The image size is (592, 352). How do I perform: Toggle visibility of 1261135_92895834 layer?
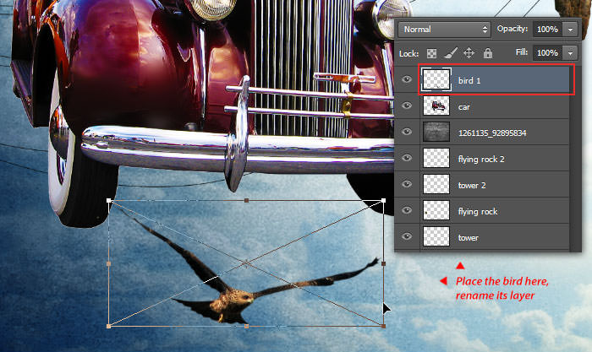pyautogui.click(x=407, y=132)
